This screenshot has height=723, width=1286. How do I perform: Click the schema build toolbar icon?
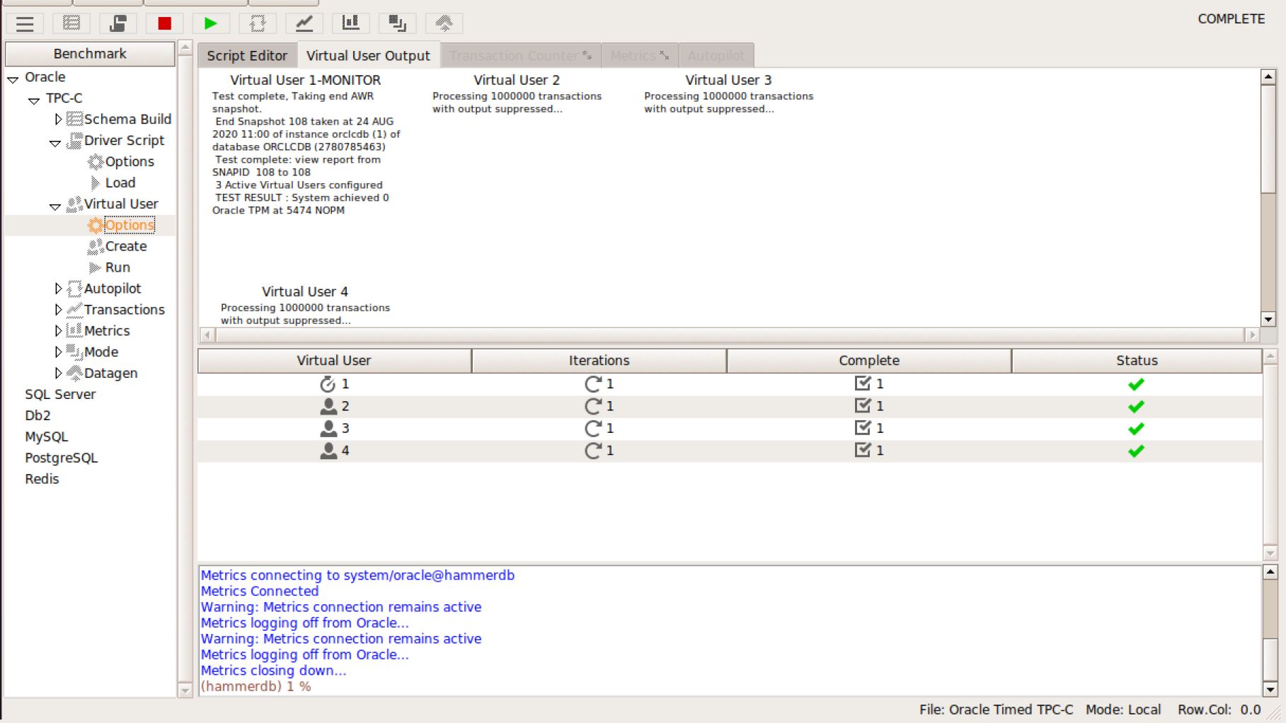point(71,23)
